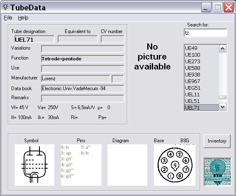Click the Search for input field
Viewport: 236px width, 196px height.
click(x=205, y=33)
